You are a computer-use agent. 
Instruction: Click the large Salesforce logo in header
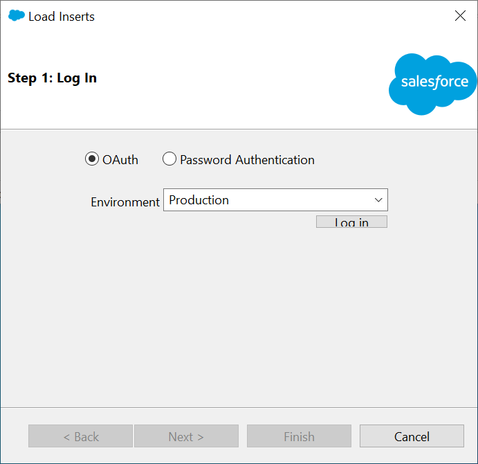tap(433, 83)
